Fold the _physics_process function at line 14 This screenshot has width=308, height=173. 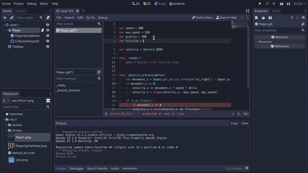pyautogui.click(x=116, y=75)
